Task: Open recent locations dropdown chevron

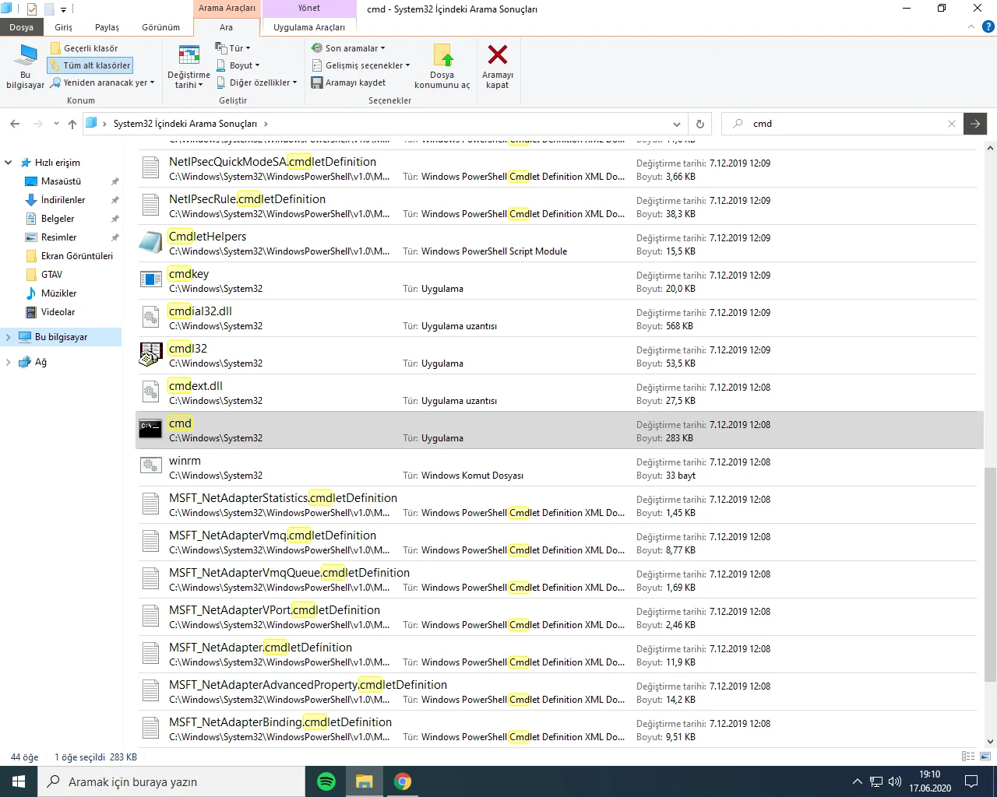Action: [56, 124]
